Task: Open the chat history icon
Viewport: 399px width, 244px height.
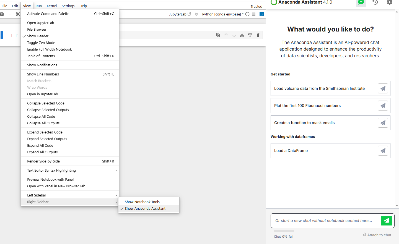Action: pyautogui.click(x=375, y=2)
